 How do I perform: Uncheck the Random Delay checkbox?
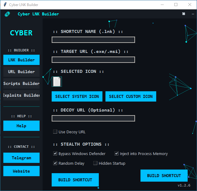55,163
